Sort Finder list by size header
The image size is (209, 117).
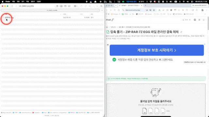81,14
